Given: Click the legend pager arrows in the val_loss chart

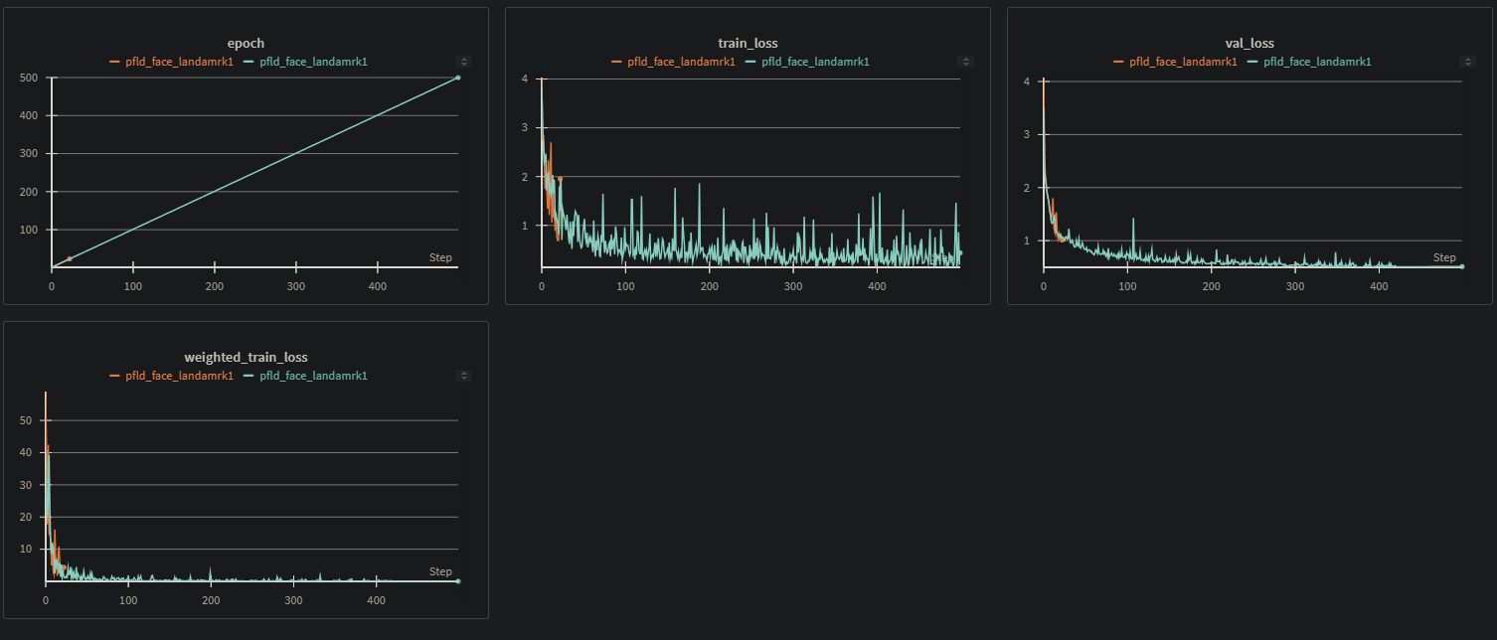Looking at the screenshot, I should coord(1467,62).
